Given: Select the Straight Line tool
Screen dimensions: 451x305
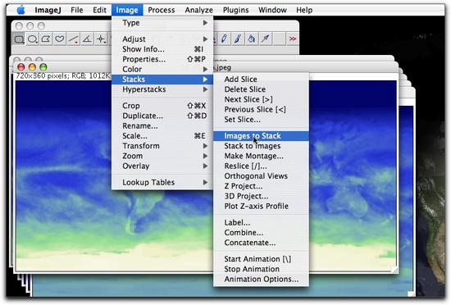Looking at the screenshot, I should [x=73, y=39].
